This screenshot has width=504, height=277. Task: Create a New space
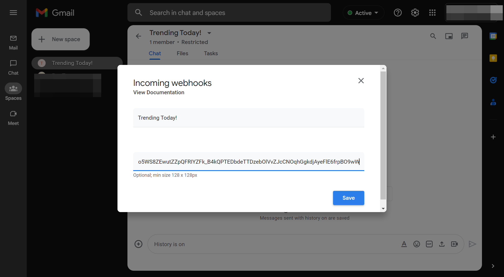pyautogui.click(x=61, y=39)
